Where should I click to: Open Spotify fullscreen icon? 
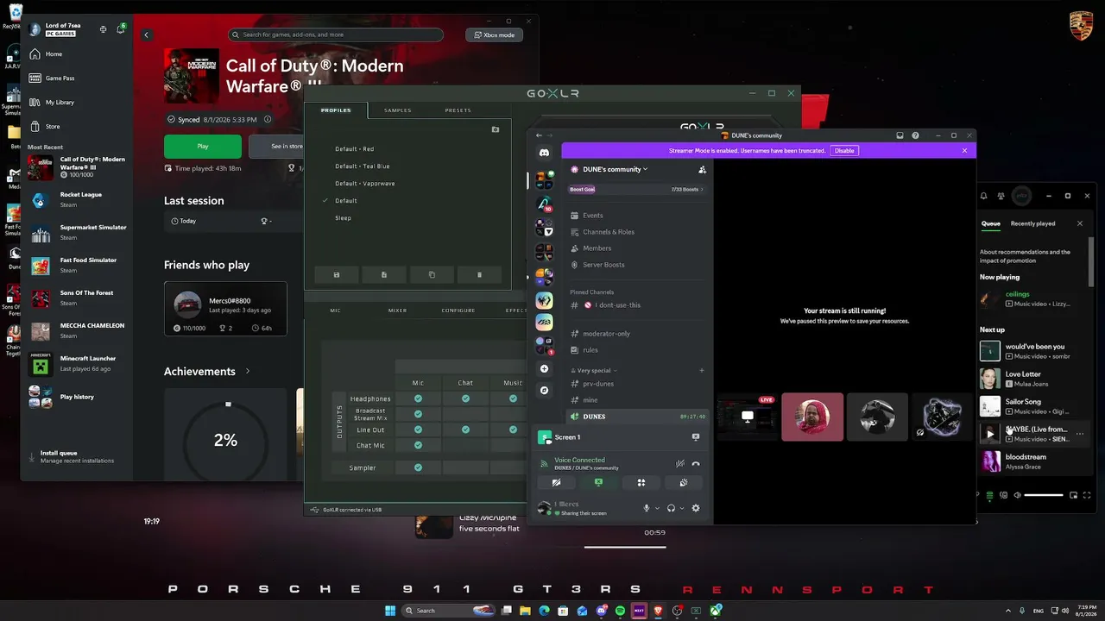(1087, 495)
